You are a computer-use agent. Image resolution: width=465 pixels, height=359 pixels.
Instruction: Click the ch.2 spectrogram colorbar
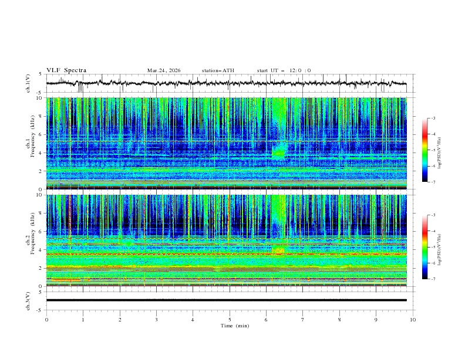pos(424,247)
